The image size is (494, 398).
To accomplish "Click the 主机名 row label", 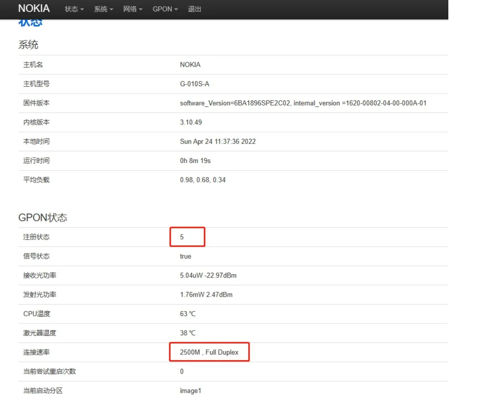I will coord(33,65).
